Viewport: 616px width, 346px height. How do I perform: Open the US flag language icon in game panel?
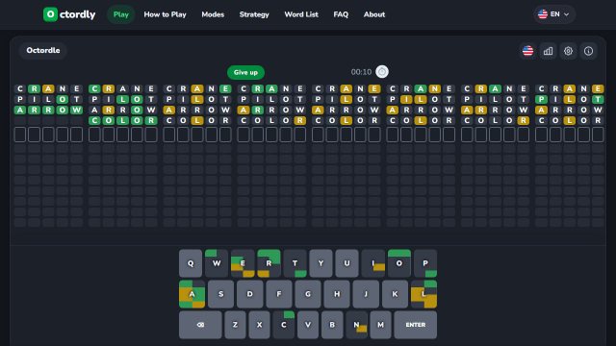pyautogui.click(x=527, y=51)
